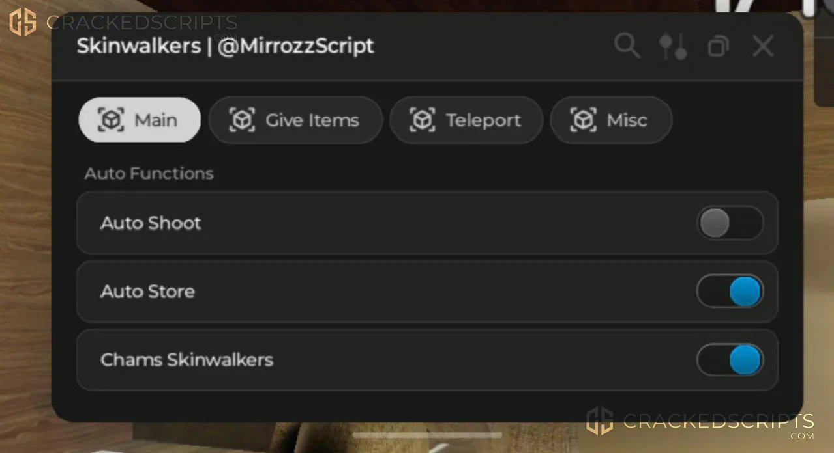Click the cube icon beside Misc
This screenshot has width=834, height=453.
pyautogui.click(x=584, y=120)
